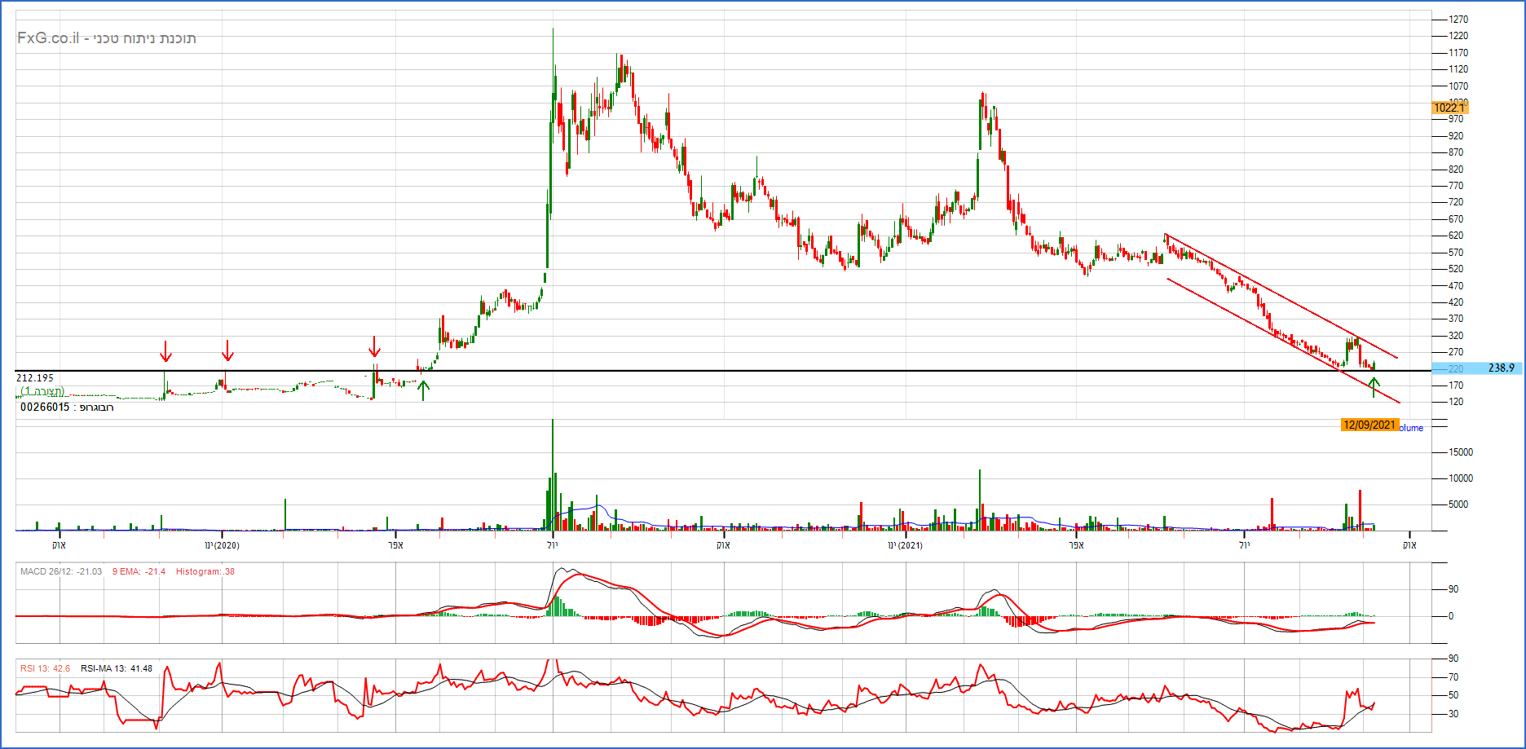Select the blue 238.9 current price label
This screenshot has width=1526, height=749.
coord(1501,368)
